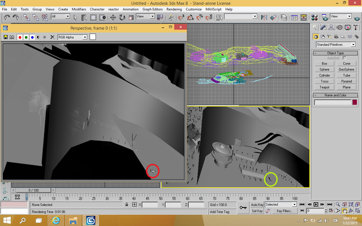This screenshot has height=226, width=362.
Task: Click the Align tool icon
Action: pos(273,18)
